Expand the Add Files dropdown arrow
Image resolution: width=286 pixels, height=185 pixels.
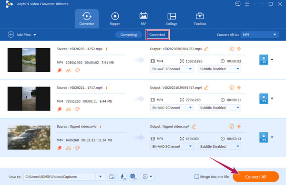coord(35,35)
